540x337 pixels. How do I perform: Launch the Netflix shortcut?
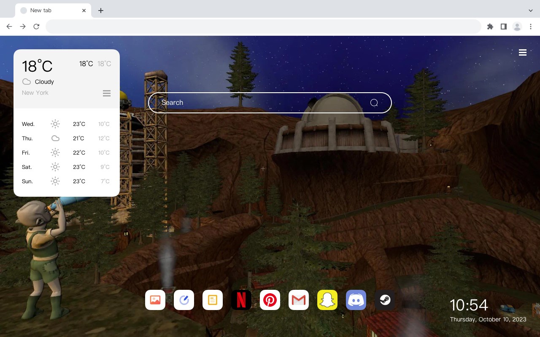241,300
